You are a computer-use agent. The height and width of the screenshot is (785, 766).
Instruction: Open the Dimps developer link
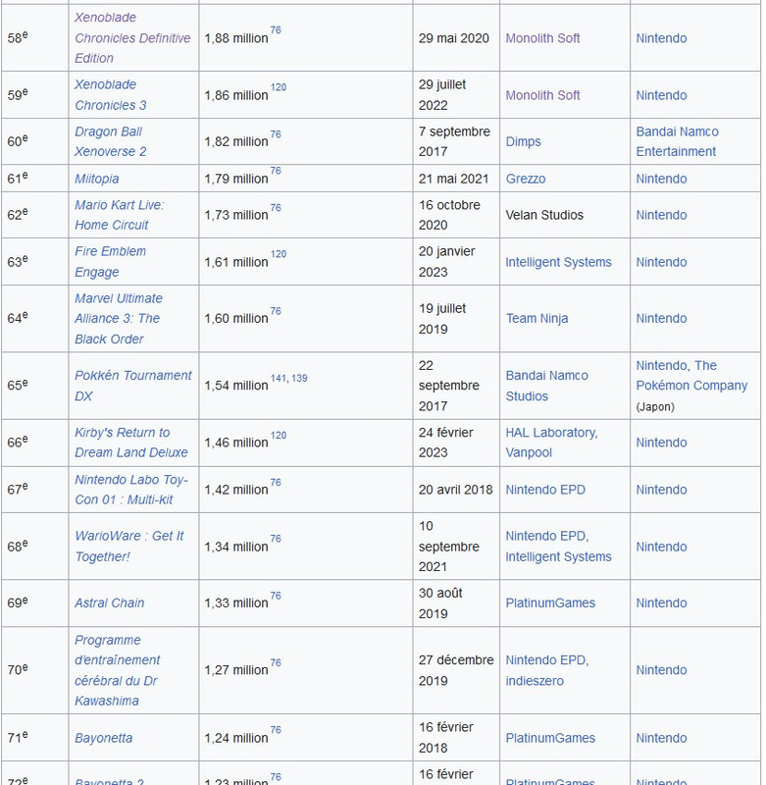[524, 141]
